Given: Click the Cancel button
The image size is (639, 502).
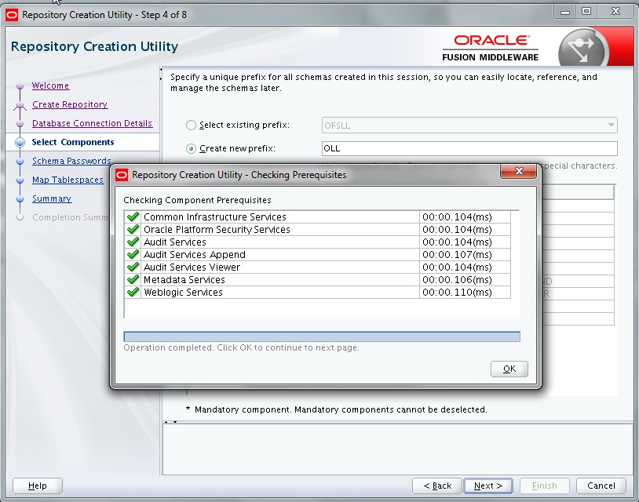Looking at the screenshot, I should coord(601,486).
